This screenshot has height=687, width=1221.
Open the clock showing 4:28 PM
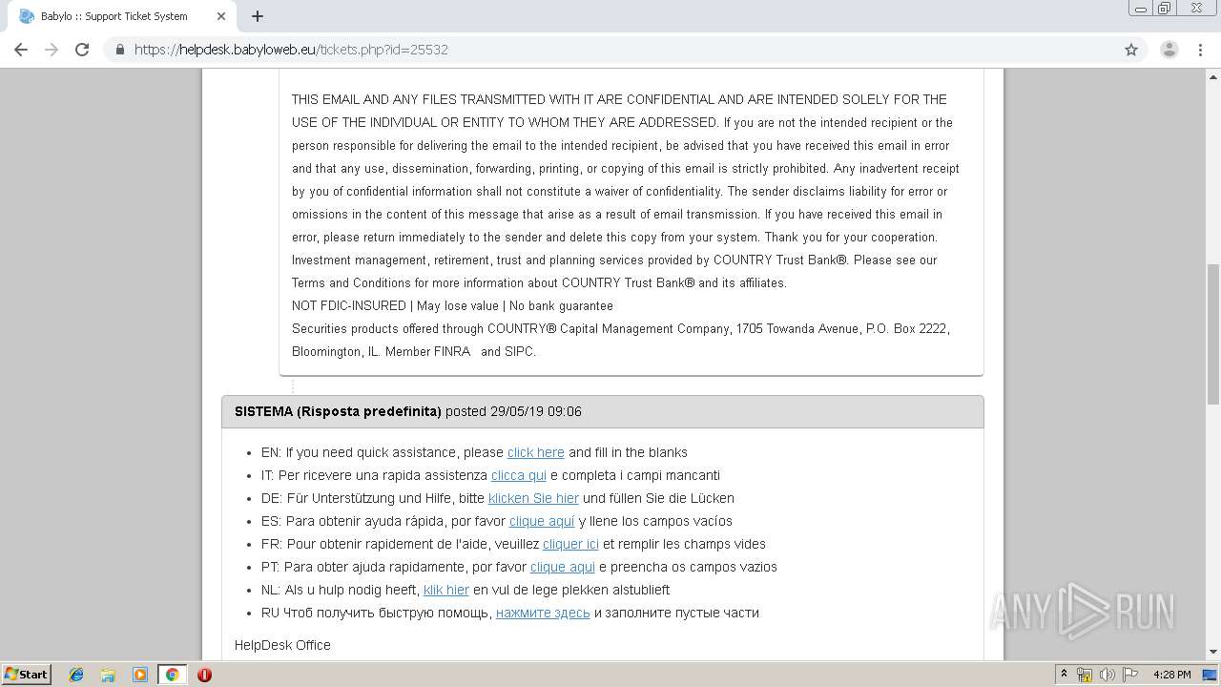pyautogui.click(x=1171, y=675)
